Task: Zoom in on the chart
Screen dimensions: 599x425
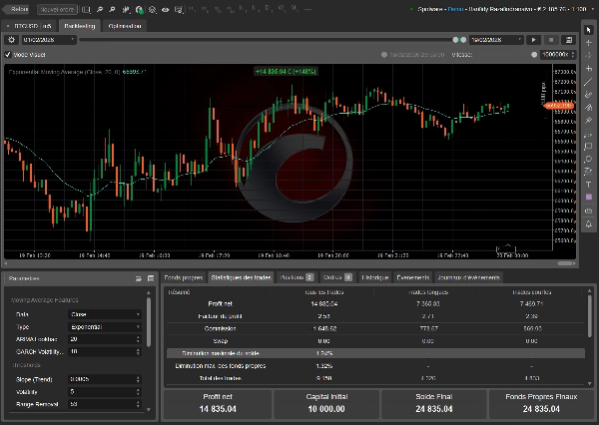Action: (100, 9)
